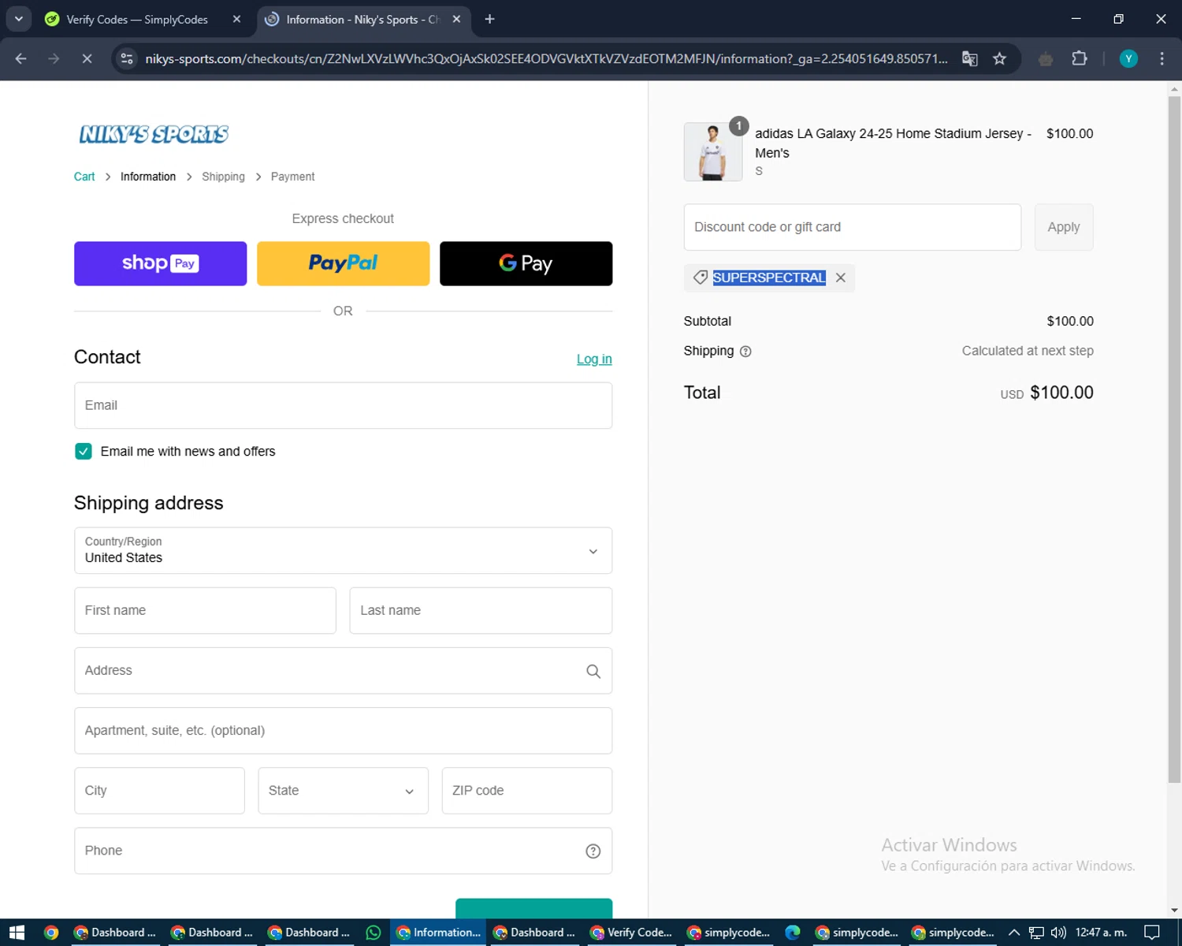Viewport: 1182px width, 946px height.
Task: Open the volume control in system tray
Action: [x=1058, y=933]
